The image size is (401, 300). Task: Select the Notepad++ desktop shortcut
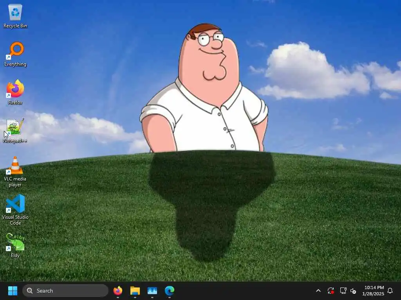[15, 130]
